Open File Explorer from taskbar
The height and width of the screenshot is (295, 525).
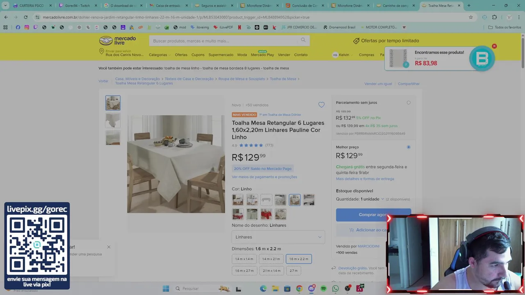click(x=275, y=288)
